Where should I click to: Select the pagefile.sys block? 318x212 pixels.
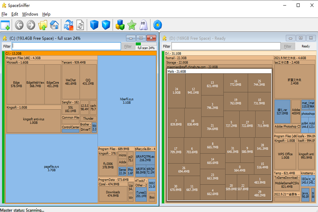click(51, 168)
